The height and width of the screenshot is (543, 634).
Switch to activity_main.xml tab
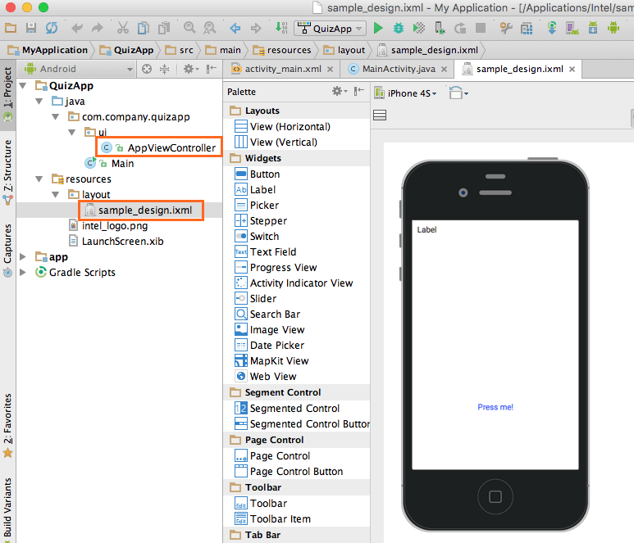coord(283,69)
